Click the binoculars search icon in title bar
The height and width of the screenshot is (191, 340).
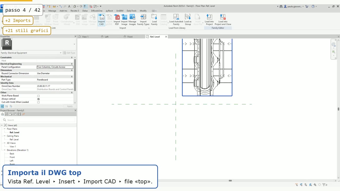coord(281,6)
